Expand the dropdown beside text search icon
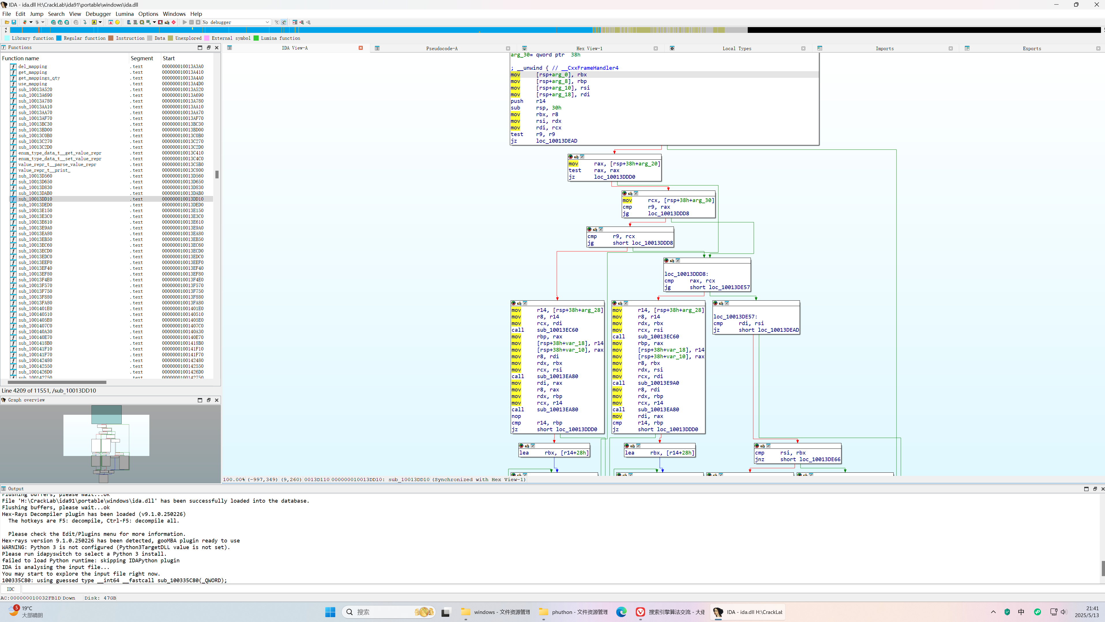Viewport: 1105px width, 622px height. coord(100,22)
